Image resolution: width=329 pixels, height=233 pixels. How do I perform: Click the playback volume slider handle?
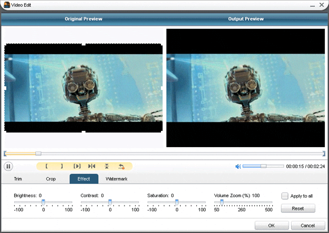[x=264, y=166]
